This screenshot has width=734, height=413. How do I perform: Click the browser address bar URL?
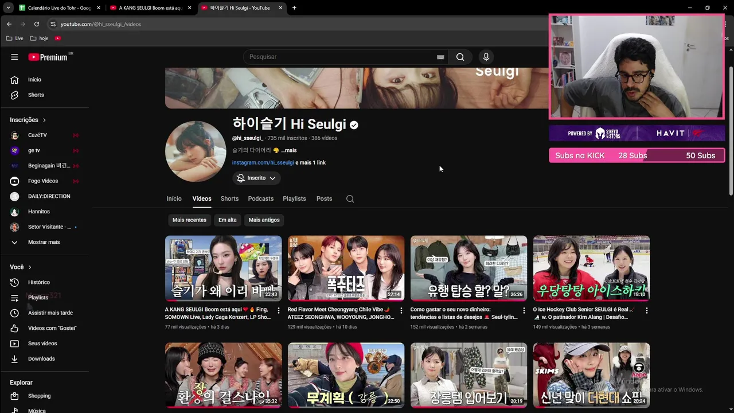101,24
